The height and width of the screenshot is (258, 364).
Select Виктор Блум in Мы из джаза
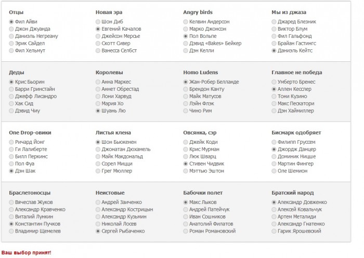click(274, 29)
